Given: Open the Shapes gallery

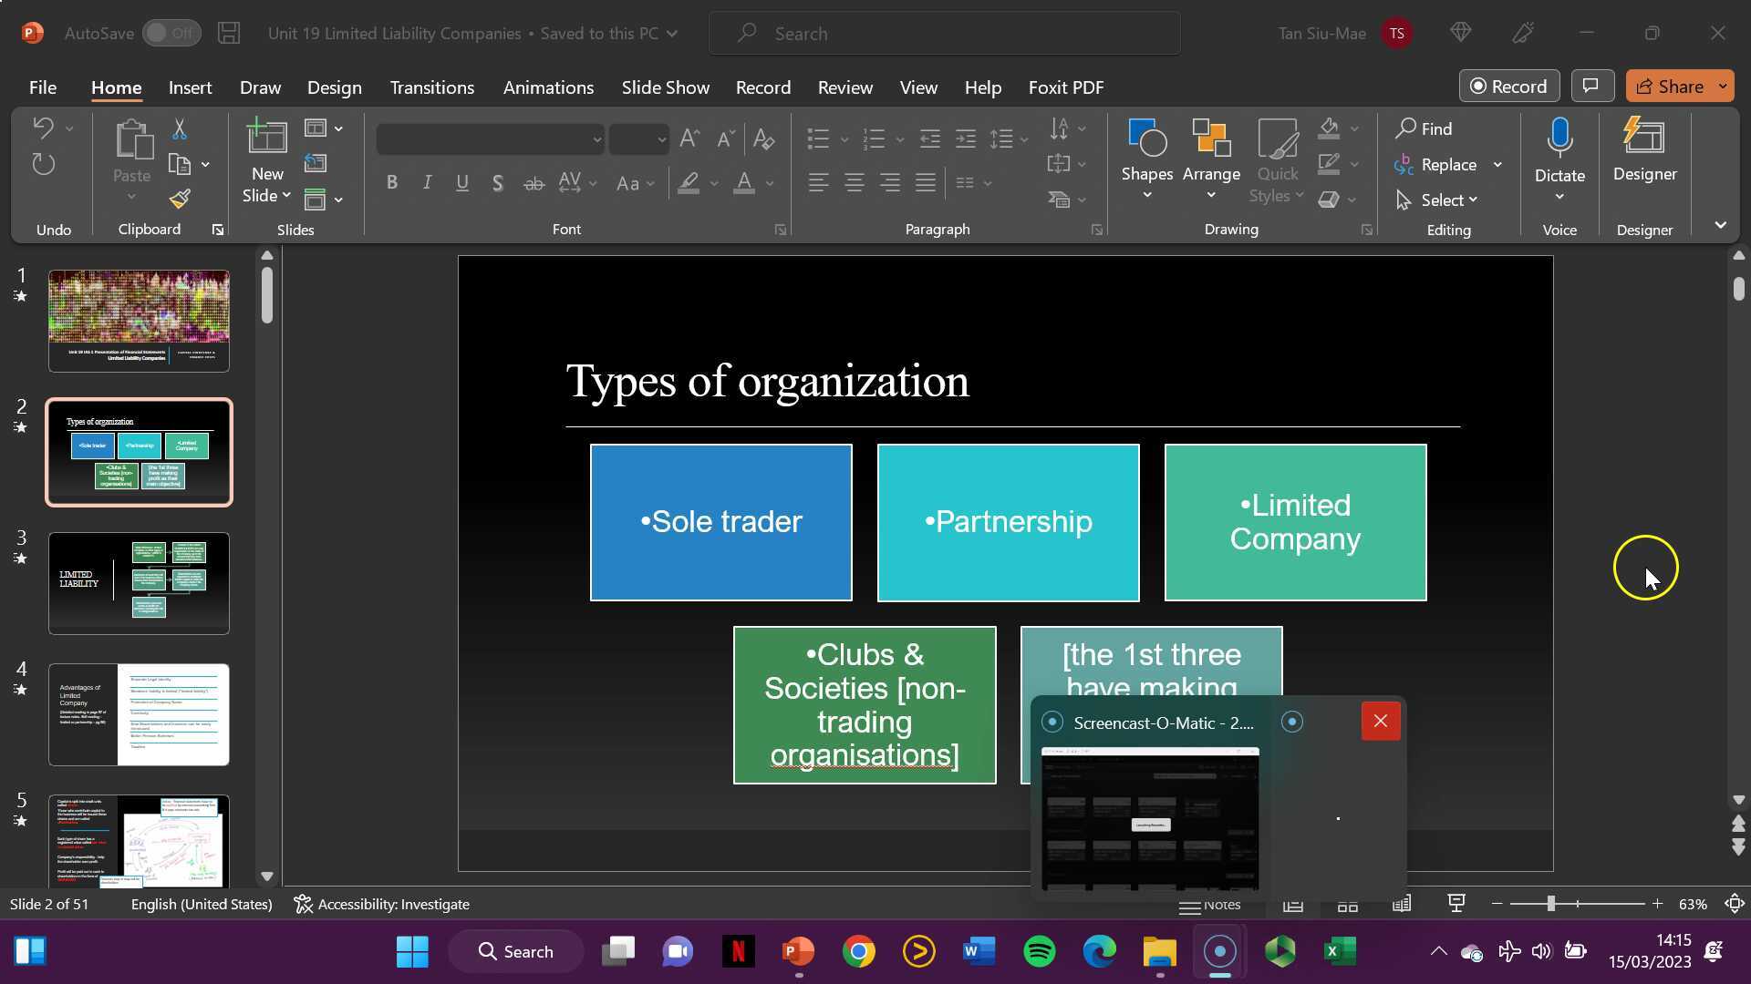Looking at the screenshot, I should (1146, 159).
